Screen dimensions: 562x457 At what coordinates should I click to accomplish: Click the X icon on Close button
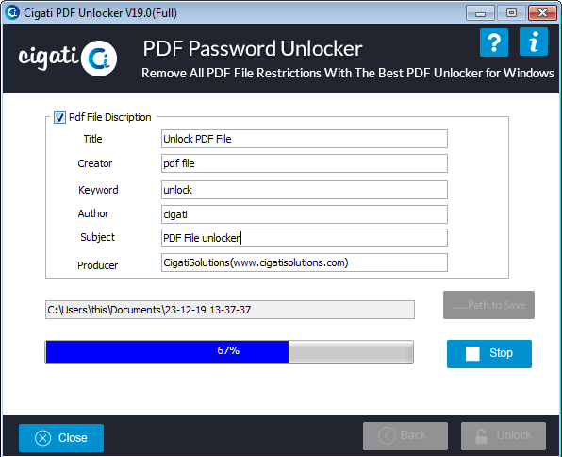(x=43, y=438)
